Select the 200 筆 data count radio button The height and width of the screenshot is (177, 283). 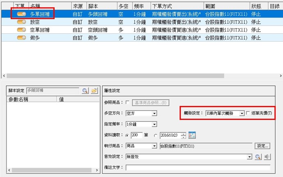click(x=128, y=135)
